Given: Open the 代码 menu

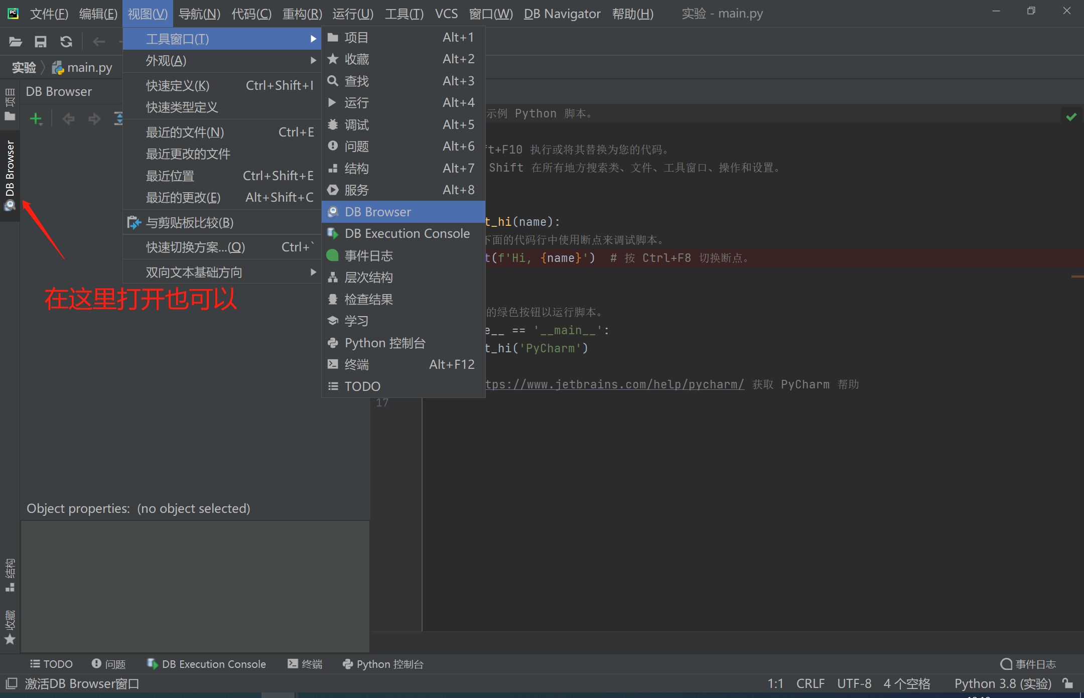Looking at the screenshot, I should pyautogui.click(x=251, y=14).
